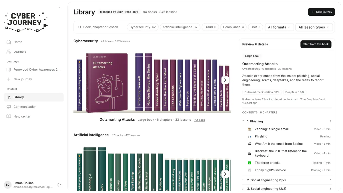Click the icon beside Zapping: a single email
The image size is (343, 193).
point(250,129)
